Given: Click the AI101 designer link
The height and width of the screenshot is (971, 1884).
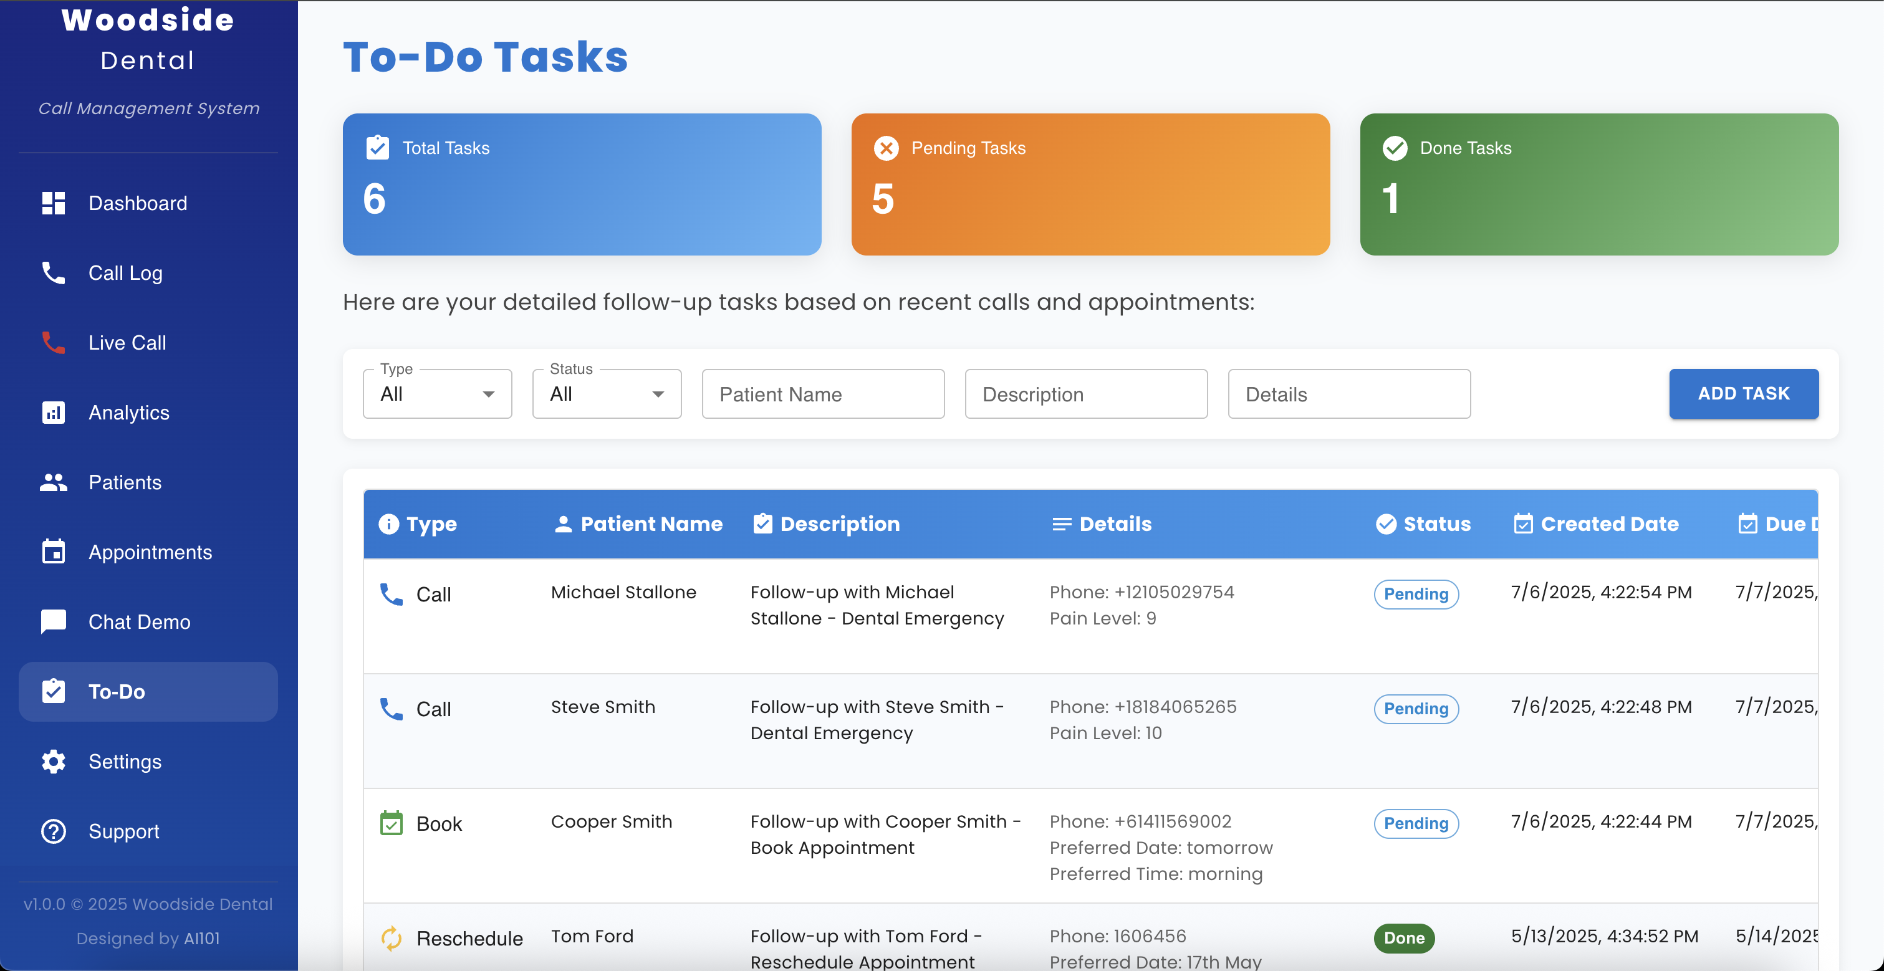Looking at the screenshot, I should 202,938.
